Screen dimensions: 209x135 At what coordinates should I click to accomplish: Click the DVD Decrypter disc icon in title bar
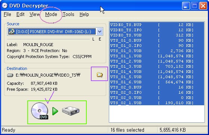(4, 6)
